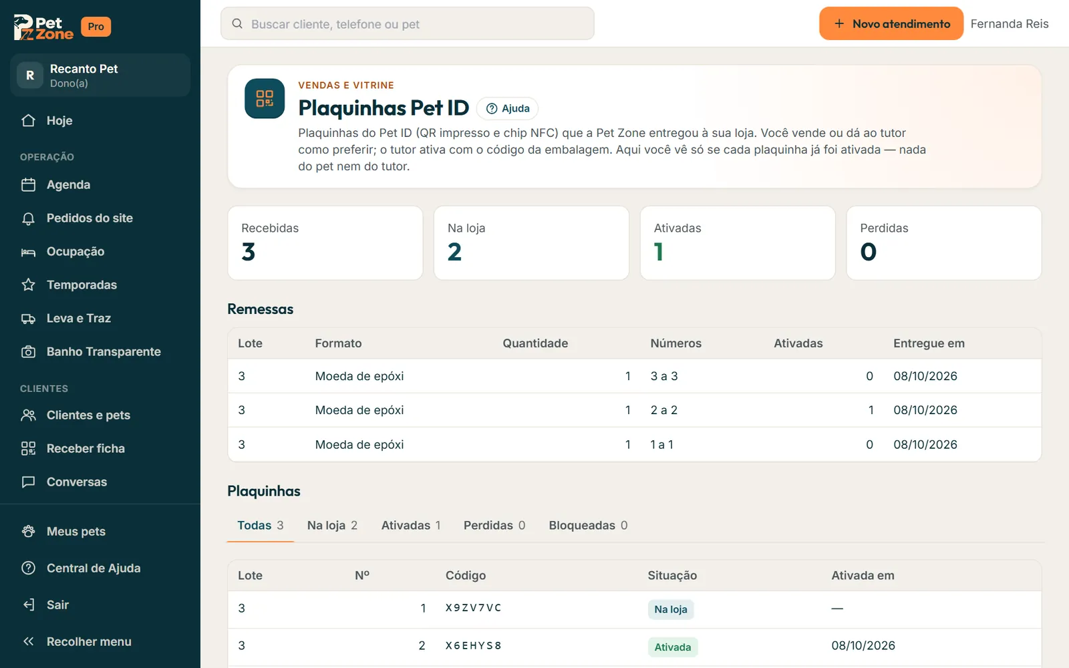Click the code X6EHYS8

click(x=474, y=645)
